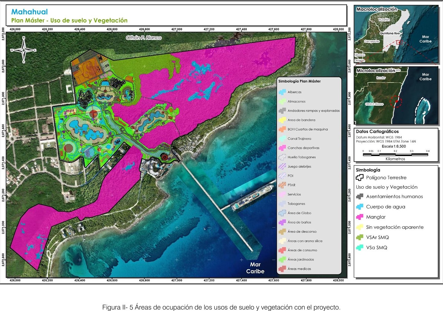
Task: Click the cruise ship docked at the pier
Action: click(x=253, y=197)
